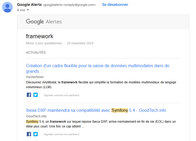The height and width of the screenshot is (141, 196).
Task: Flag the GoodTech.info article as non pertinent
Action: 61,134
